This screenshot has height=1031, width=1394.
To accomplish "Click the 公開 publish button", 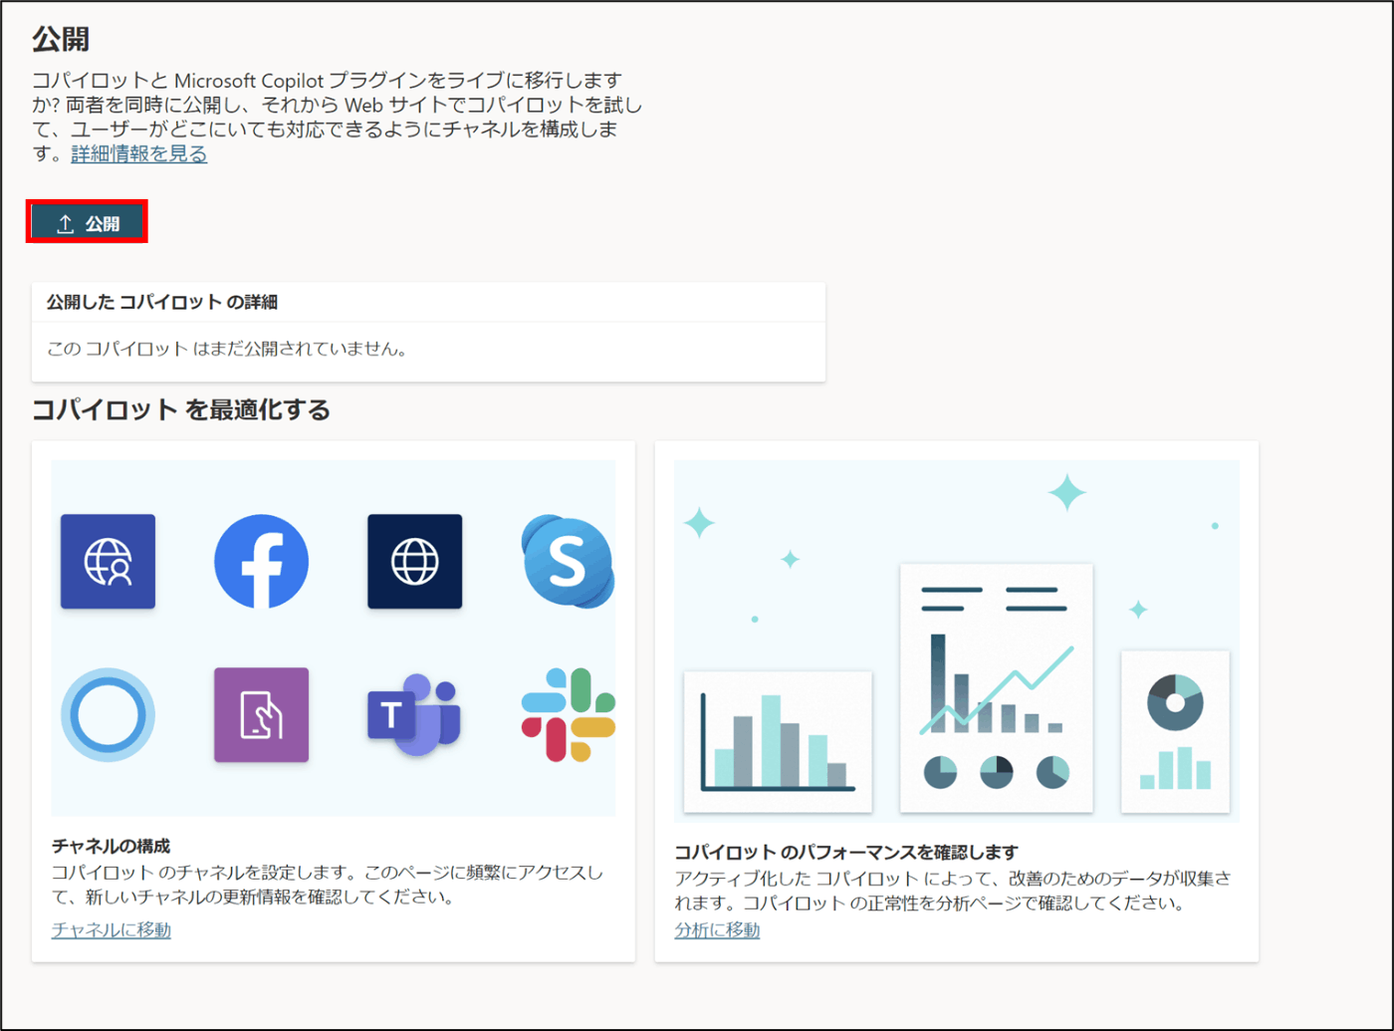I will coord(88,223).
